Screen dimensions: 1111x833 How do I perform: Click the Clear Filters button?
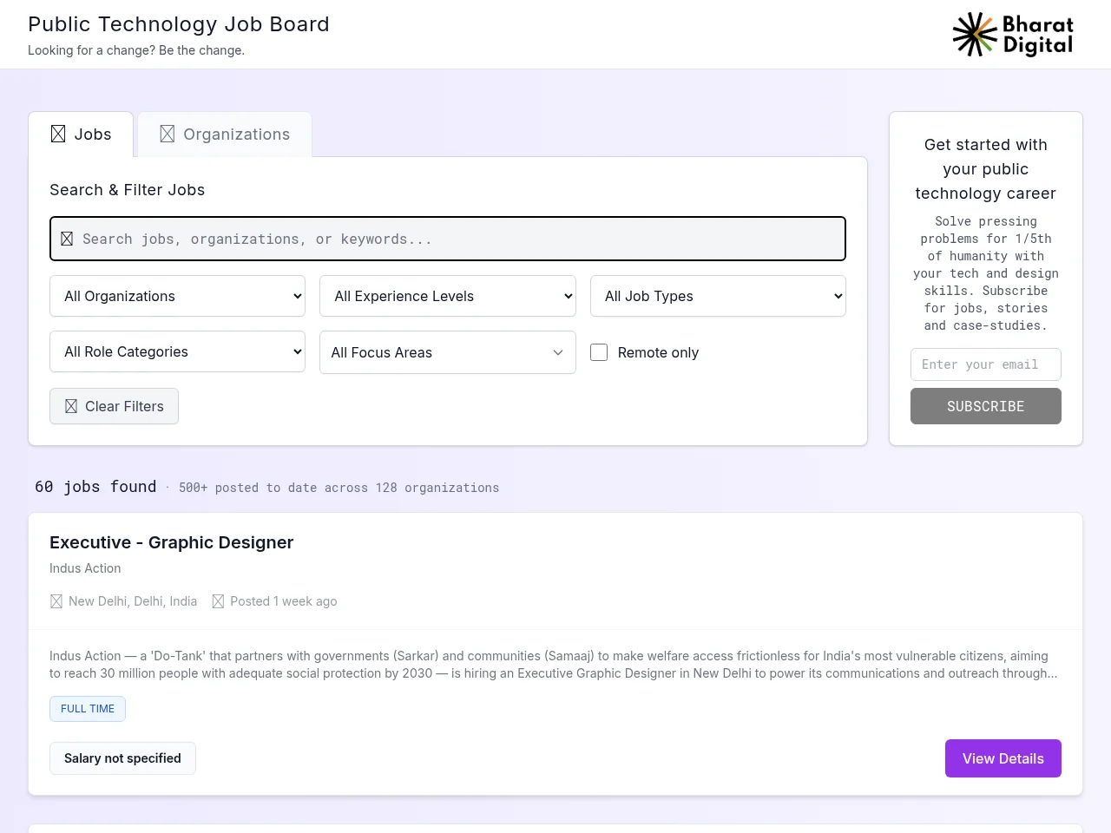tap(114, 406)
